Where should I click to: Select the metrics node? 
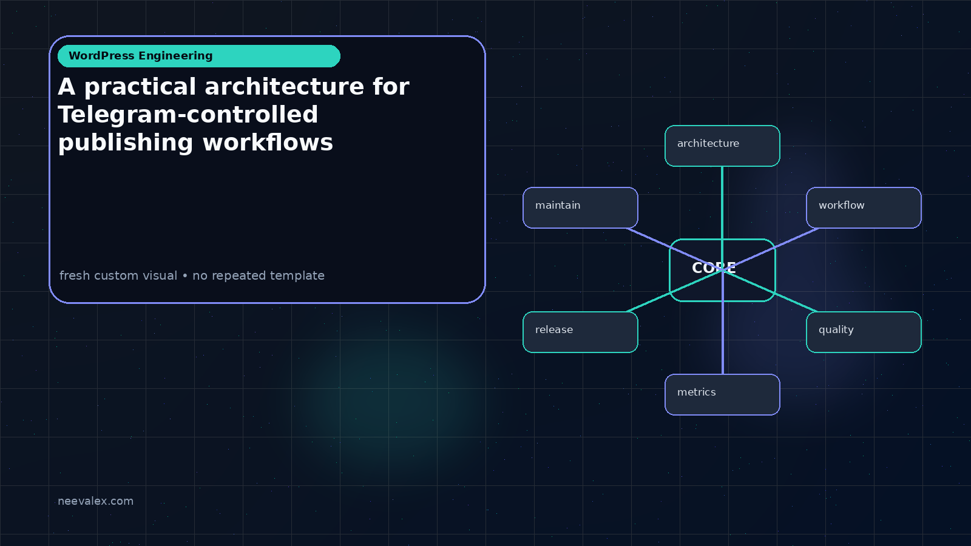pyautogui.click(x=722, y=394)
